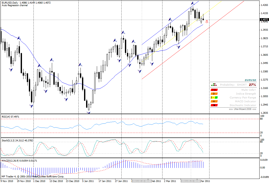Click the 1.2835 price level on the axis

point(264,113)
